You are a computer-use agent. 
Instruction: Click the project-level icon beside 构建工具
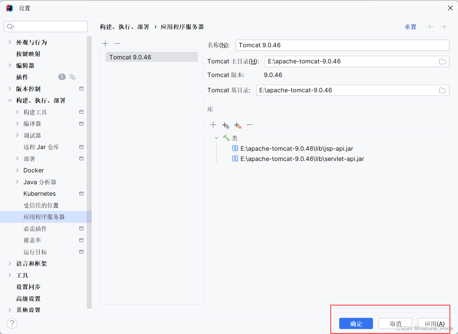(x=82, y=112)
